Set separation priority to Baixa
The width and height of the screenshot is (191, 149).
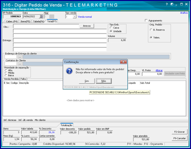click(x=6, y=76)
